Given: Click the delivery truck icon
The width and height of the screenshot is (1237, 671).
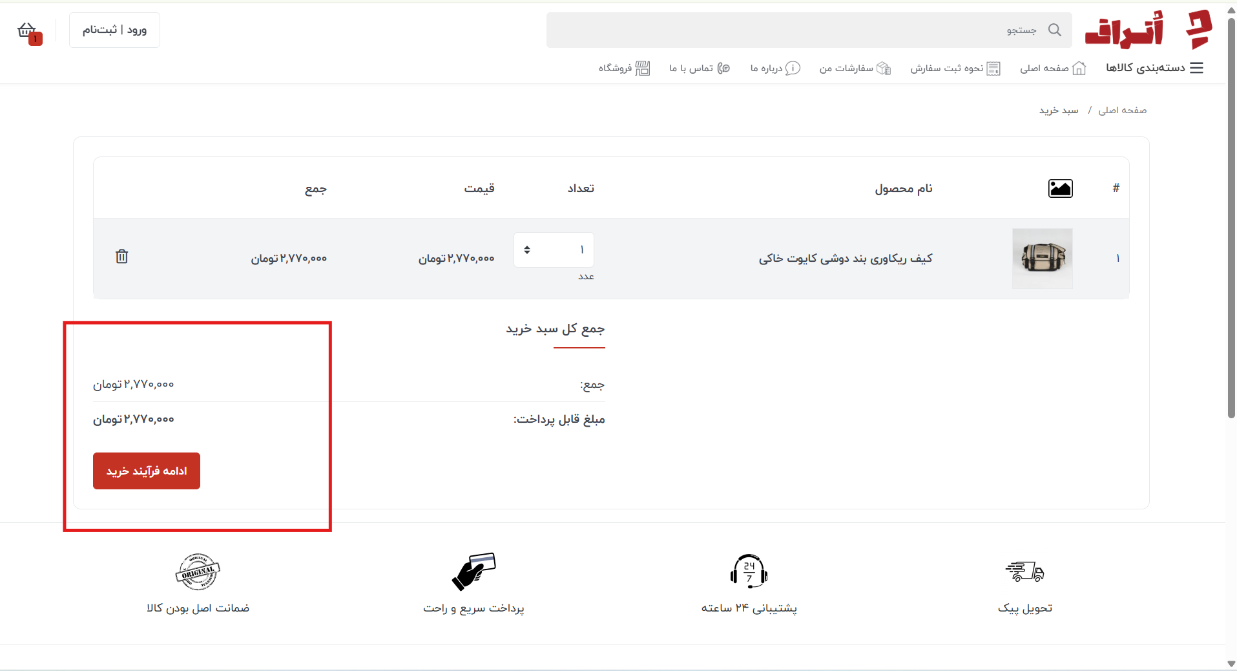Looking at the screenshot, I should coord(1024,571).
